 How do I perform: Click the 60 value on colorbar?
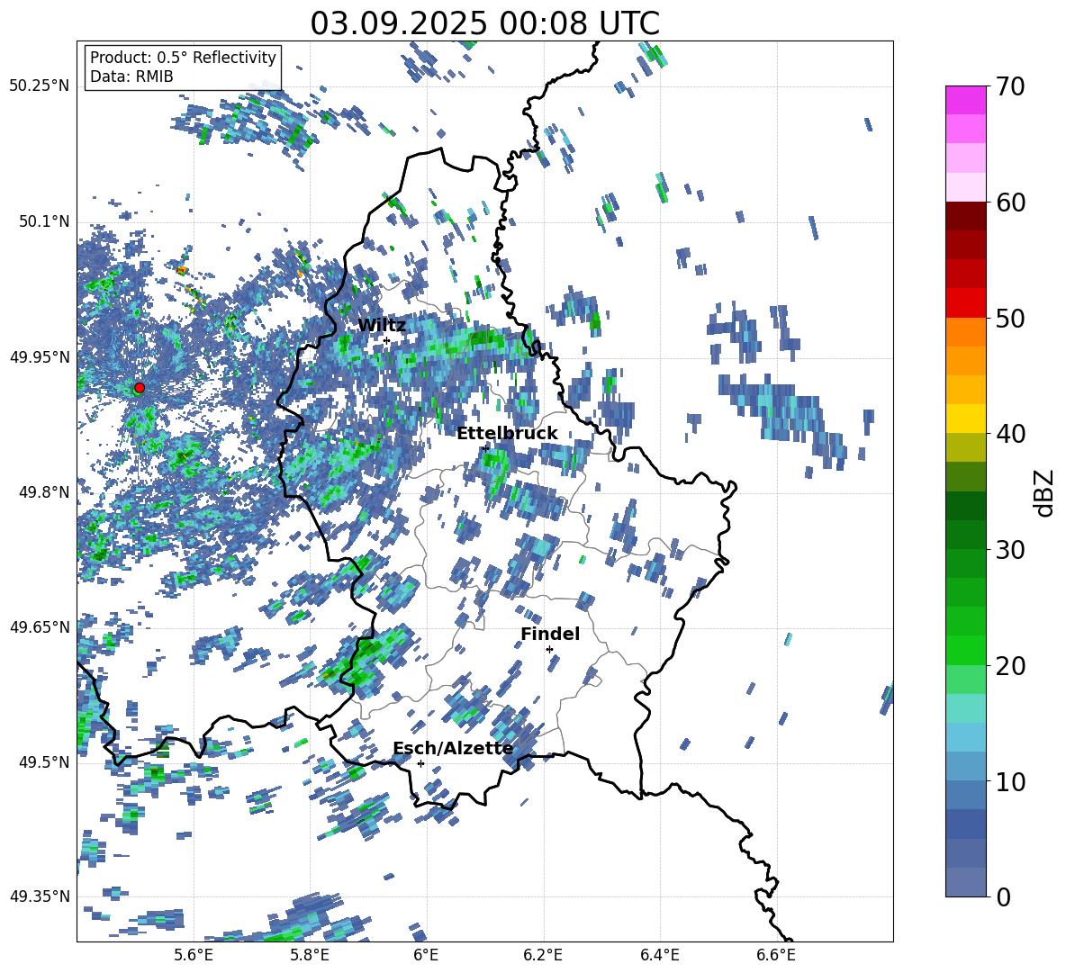pos(1010,203)
